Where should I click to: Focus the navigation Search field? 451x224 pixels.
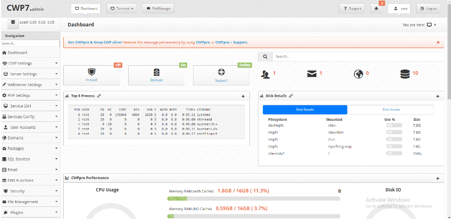click(30, 44)
